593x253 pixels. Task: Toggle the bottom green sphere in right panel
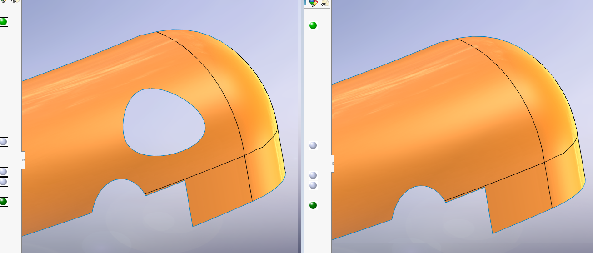click(313, 205)
